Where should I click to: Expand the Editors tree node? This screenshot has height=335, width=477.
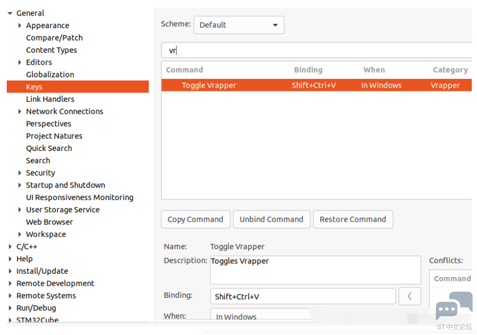(20, 62)
